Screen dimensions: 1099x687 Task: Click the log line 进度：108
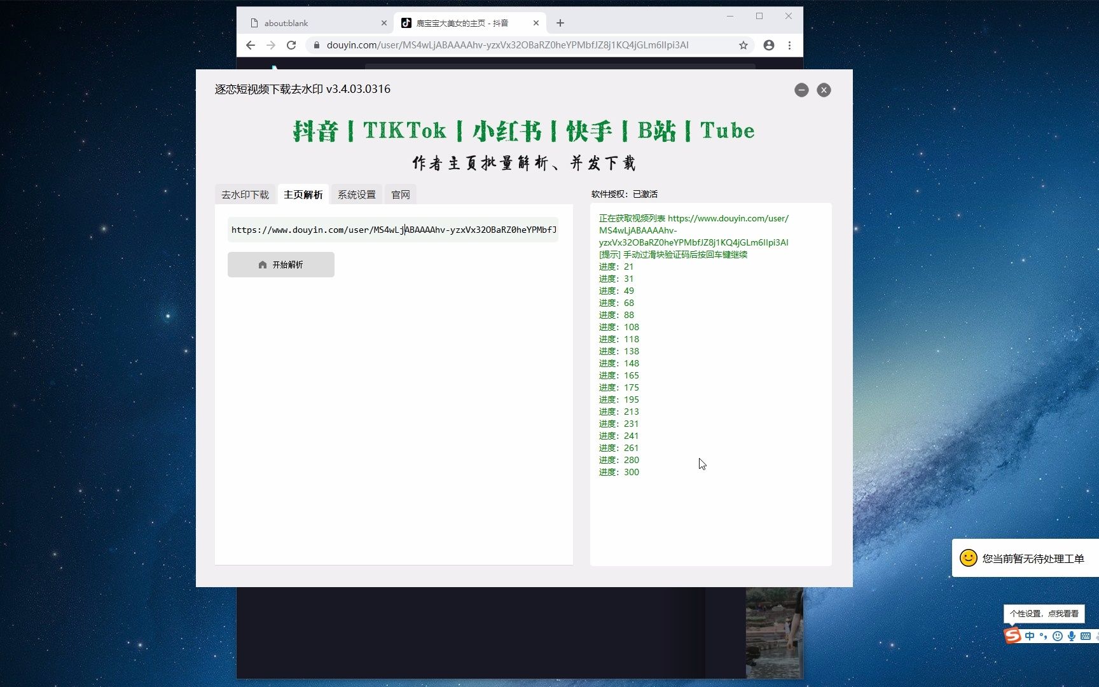(x=619, y=327)
